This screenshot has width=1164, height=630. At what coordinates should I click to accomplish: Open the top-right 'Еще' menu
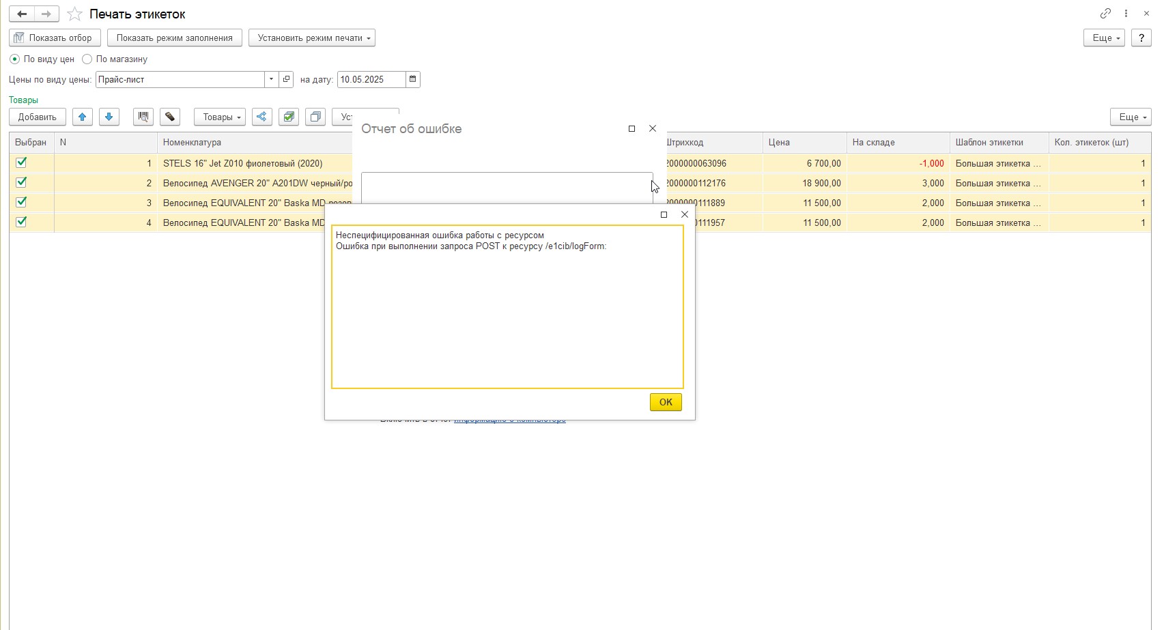1103,38
